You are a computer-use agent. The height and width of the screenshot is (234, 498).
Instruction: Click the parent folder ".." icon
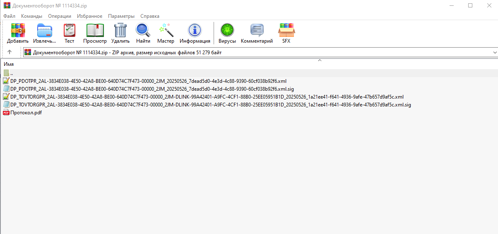pos(6,73)
